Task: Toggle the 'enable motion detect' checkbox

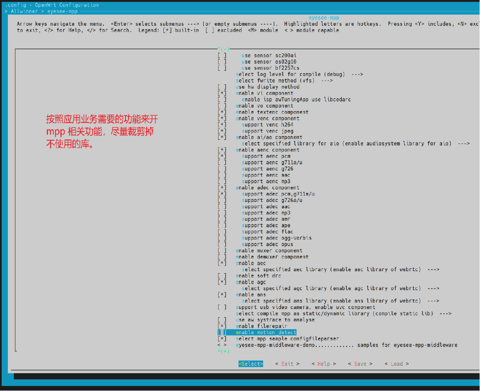Action: [x=222, y=333]
